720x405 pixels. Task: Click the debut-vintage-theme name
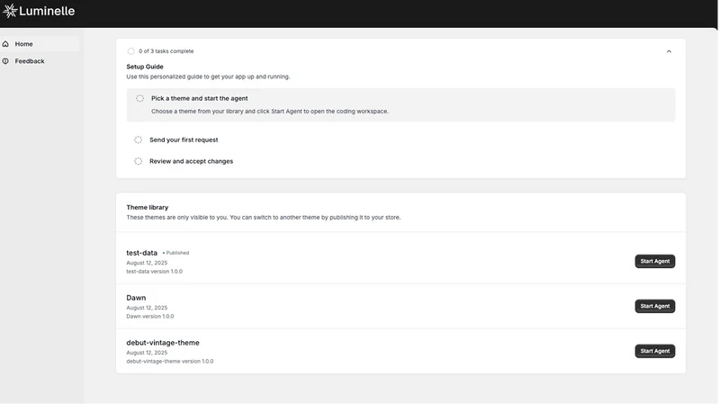(163, 343)
